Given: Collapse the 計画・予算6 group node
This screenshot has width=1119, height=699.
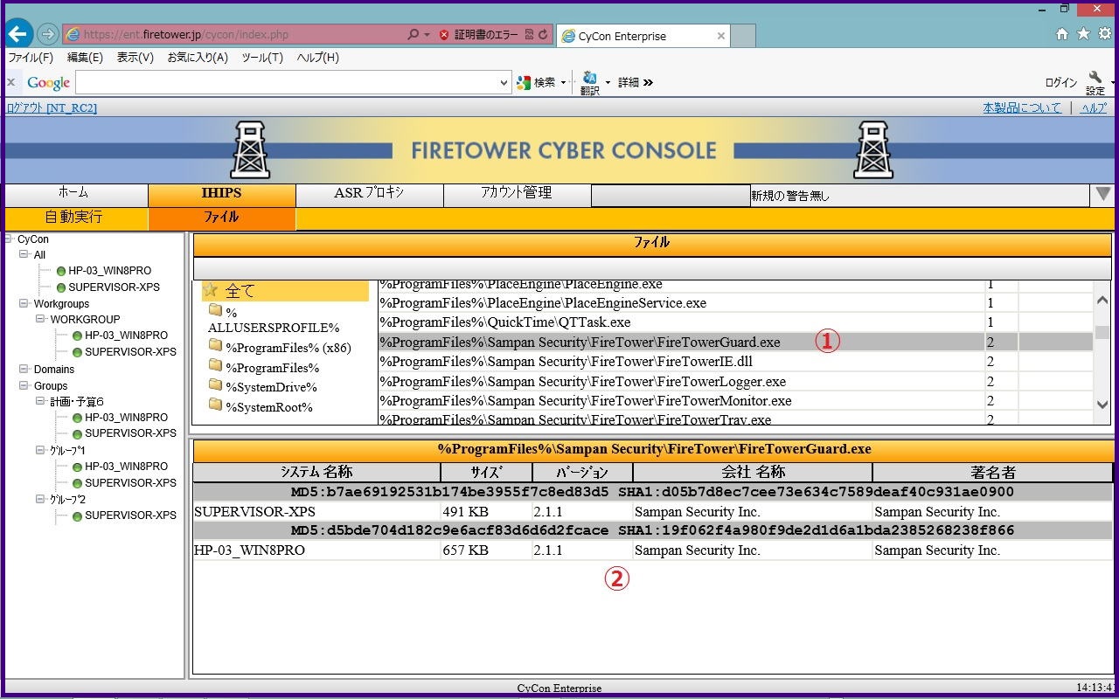Looking at the screenshot, I should 40,401.
